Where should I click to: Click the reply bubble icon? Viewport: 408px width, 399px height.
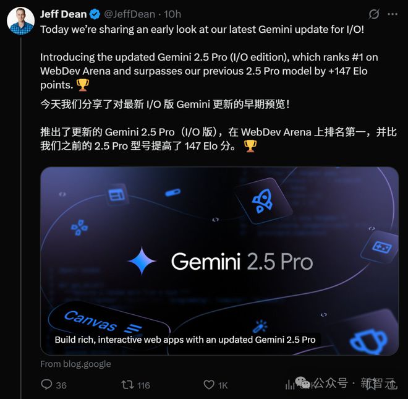coord(46,384)
